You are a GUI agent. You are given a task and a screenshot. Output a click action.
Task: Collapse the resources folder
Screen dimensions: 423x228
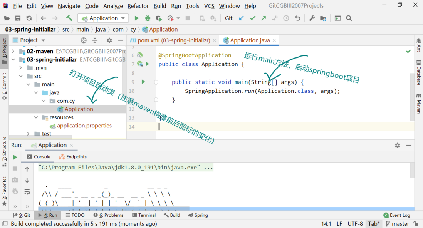36,117
